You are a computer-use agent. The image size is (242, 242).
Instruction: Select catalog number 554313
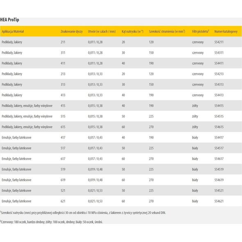pos(219,84)
